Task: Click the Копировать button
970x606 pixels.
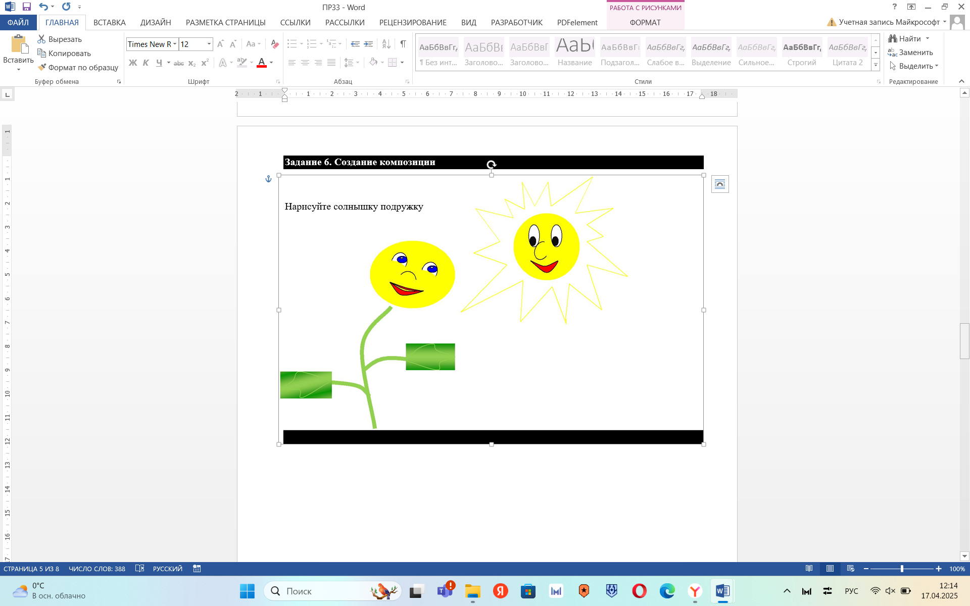Action: [64, 53]
